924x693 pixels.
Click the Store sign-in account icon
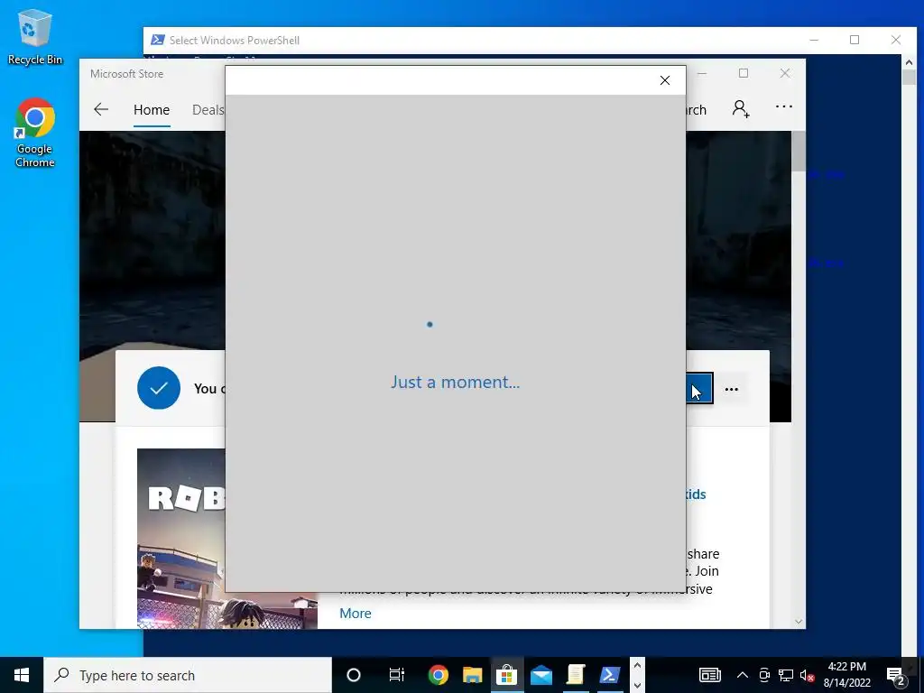741,108
